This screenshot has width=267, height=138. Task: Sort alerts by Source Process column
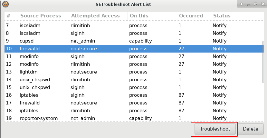(x=41, y=16)
